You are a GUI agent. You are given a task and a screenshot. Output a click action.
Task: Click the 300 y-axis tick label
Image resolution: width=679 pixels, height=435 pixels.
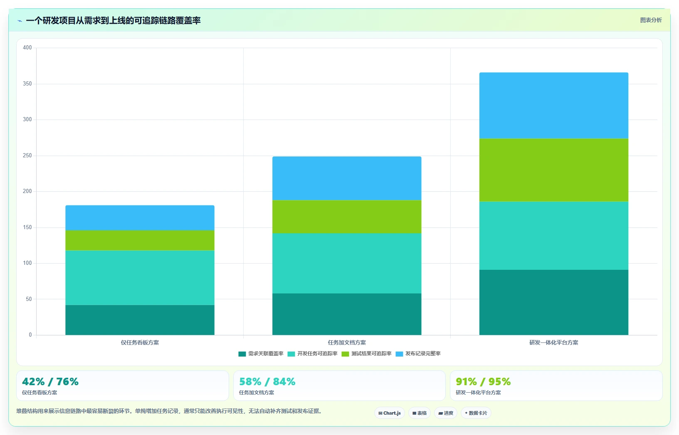(x=27, y=120)
